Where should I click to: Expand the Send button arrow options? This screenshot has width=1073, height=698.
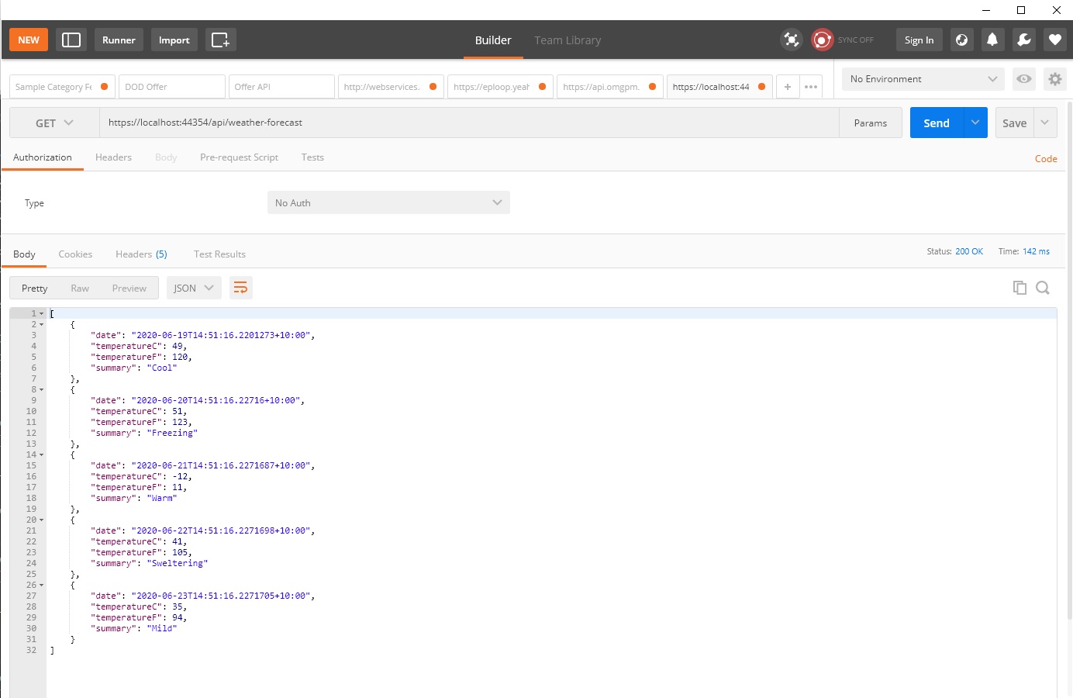(975, 123)
